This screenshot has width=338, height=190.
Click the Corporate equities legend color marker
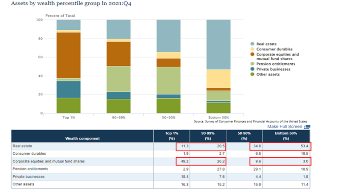[253, 54]
